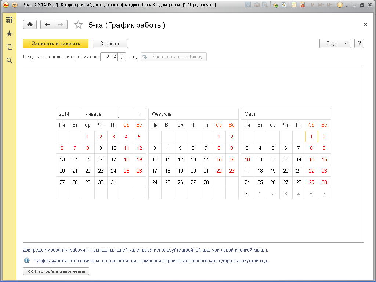376x282 pixels.
Task: Click Записать и закрыть button
Action: [56, 43]
